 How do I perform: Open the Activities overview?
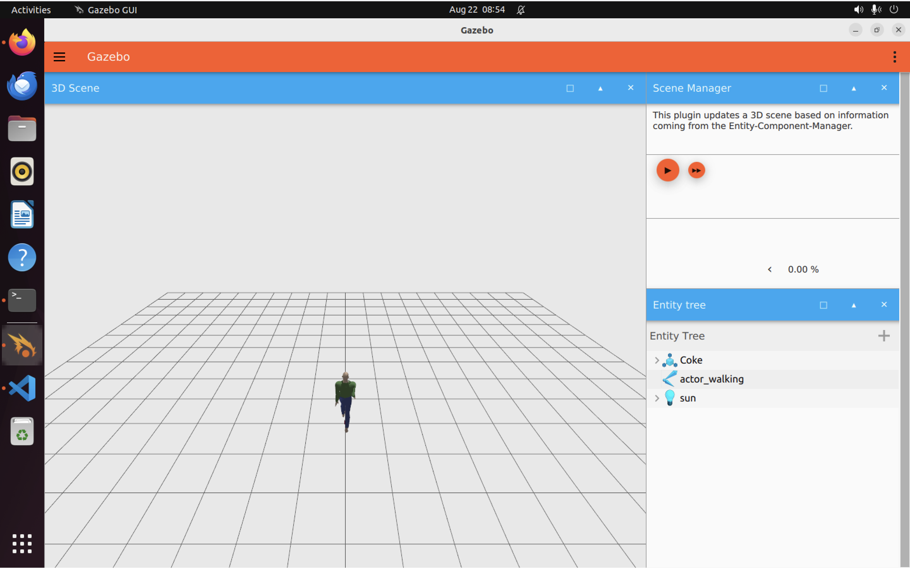point(31,10)
